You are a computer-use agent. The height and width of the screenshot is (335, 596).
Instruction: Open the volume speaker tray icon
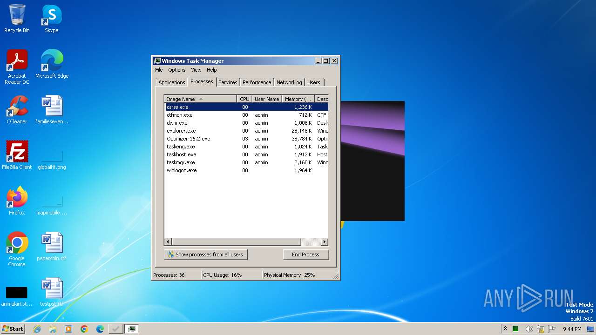click(x=529, y=329)
